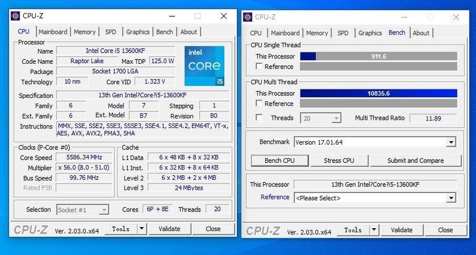476x255 pixels.
Task: Click the Intel Core i5 logo badge
Action: point(204,66)
